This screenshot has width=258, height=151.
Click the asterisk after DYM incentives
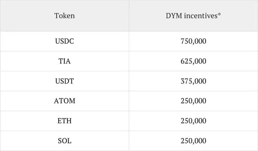(x=219, y=14)
